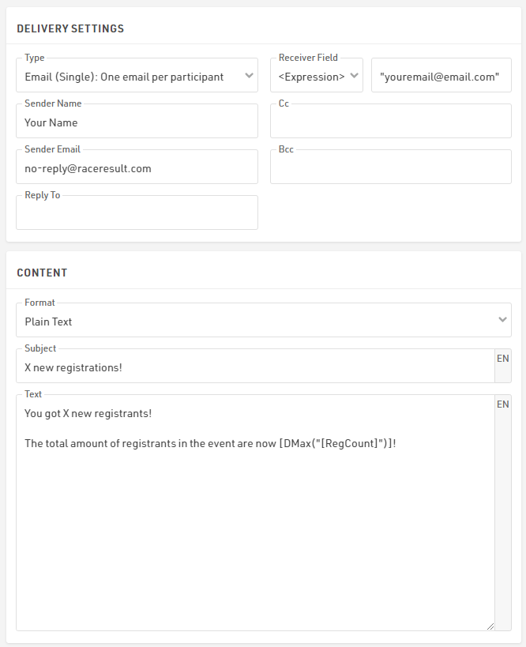Click the receiver expression field with youremail@email.com
Viewport: 526px width, 647px height.
pyautogui.click(x=441, y=75)
